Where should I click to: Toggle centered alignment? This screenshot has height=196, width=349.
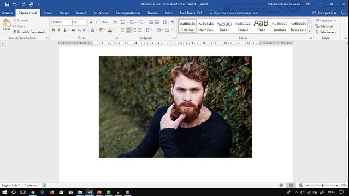pos(128,30)
